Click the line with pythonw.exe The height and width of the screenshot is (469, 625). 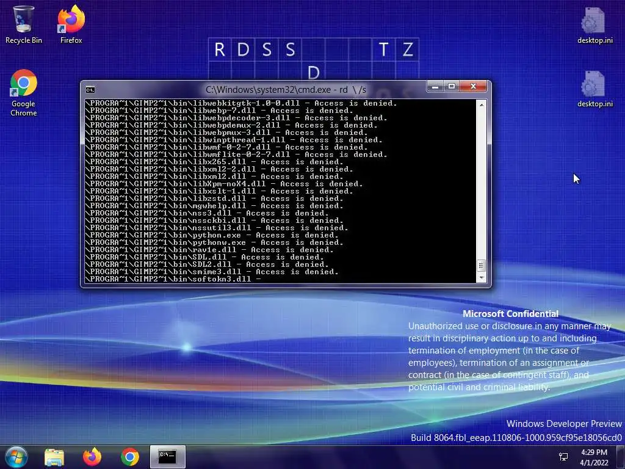tap(214, 242)
